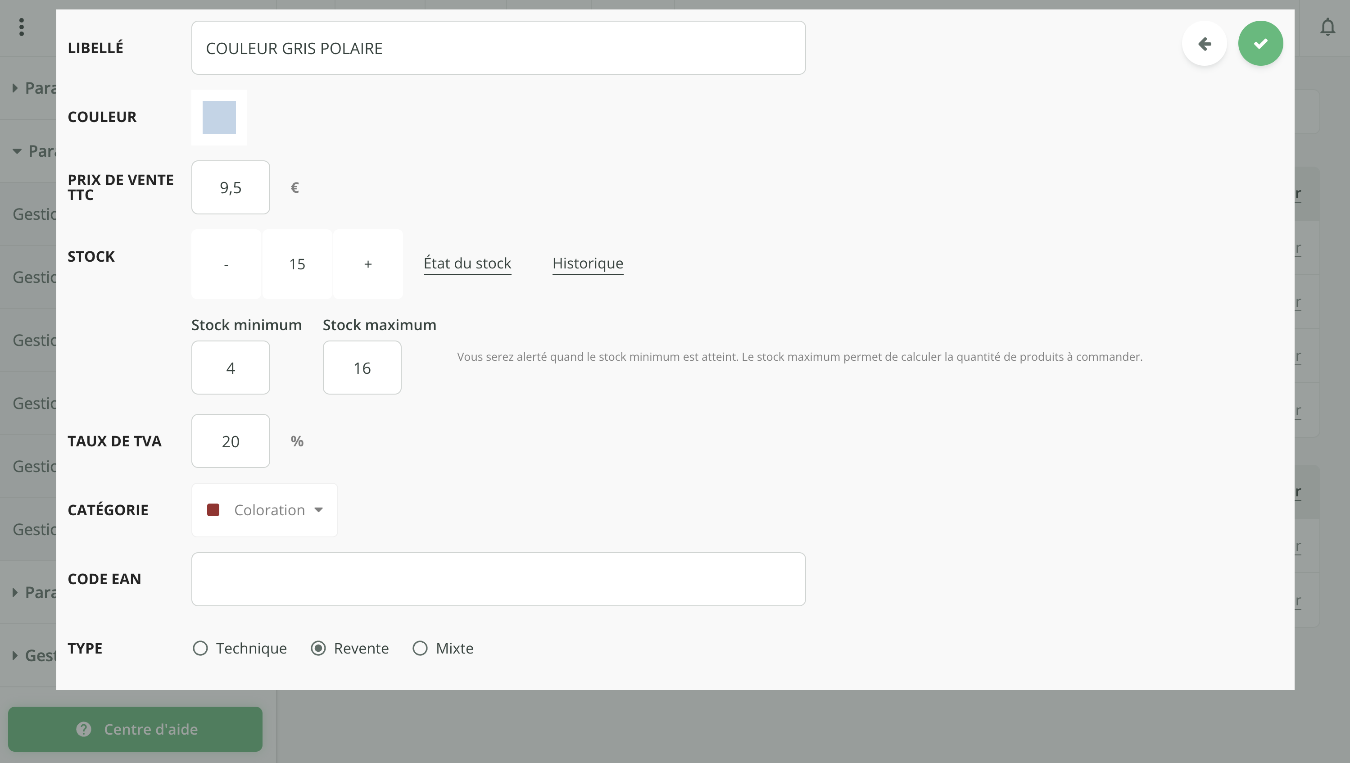Image resolution: width=1350 pixels, height=763 pixels.
Task: Click into the Code EAN field
Action: [498, 579]
